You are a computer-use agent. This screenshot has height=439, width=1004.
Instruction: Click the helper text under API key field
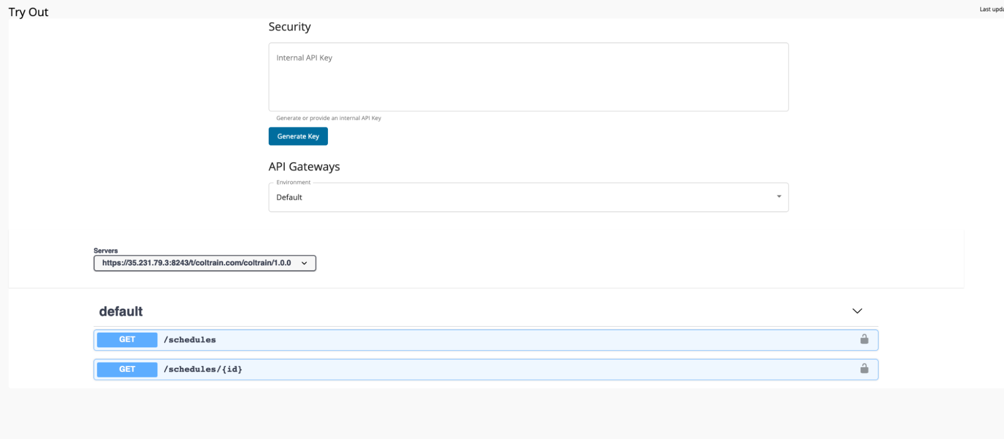point(328,118)
